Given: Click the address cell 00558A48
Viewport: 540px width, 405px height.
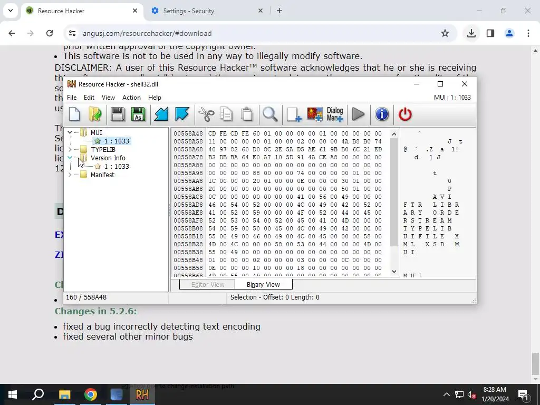Looking at the screenshot, I should [x=188, y=133].
